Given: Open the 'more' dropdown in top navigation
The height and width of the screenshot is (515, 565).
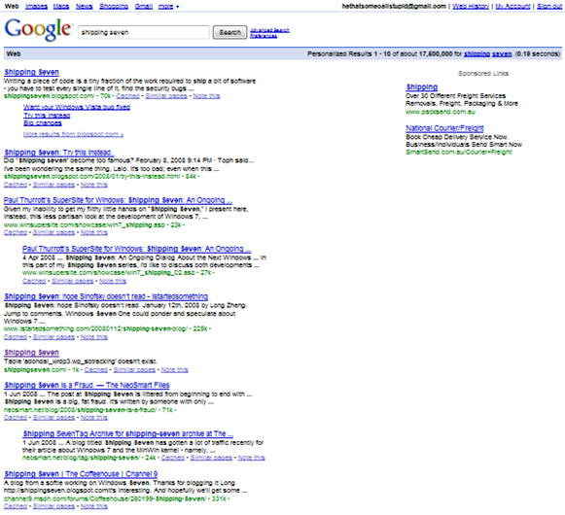Looking at the screenshot, I should point(168,7).
